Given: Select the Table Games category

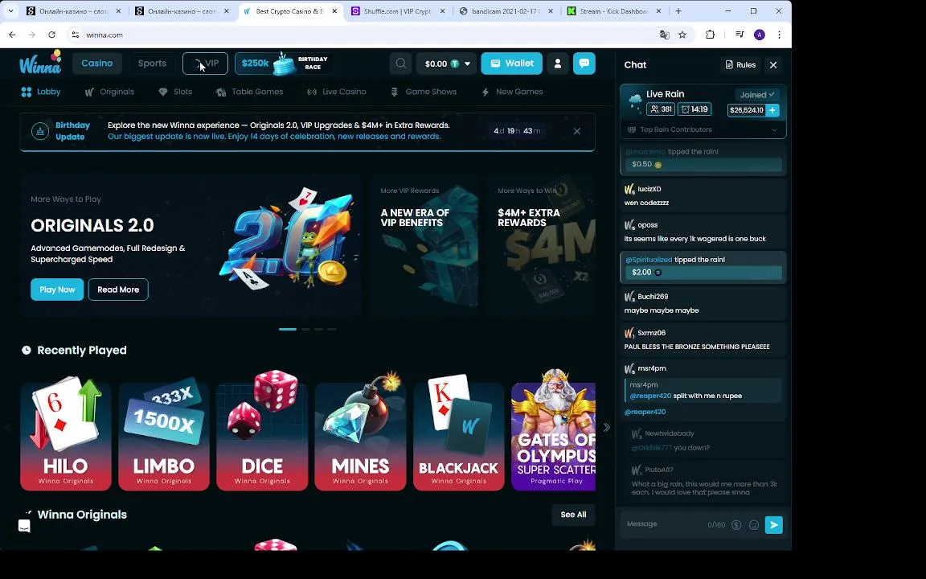Looking at the screenshot, I should point(249,92).
